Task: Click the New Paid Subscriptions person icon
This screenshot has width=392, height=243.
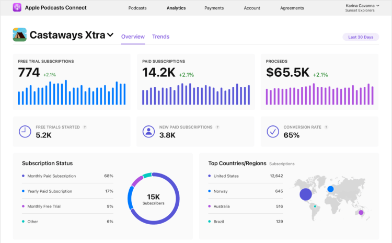Action: [148, 131]
